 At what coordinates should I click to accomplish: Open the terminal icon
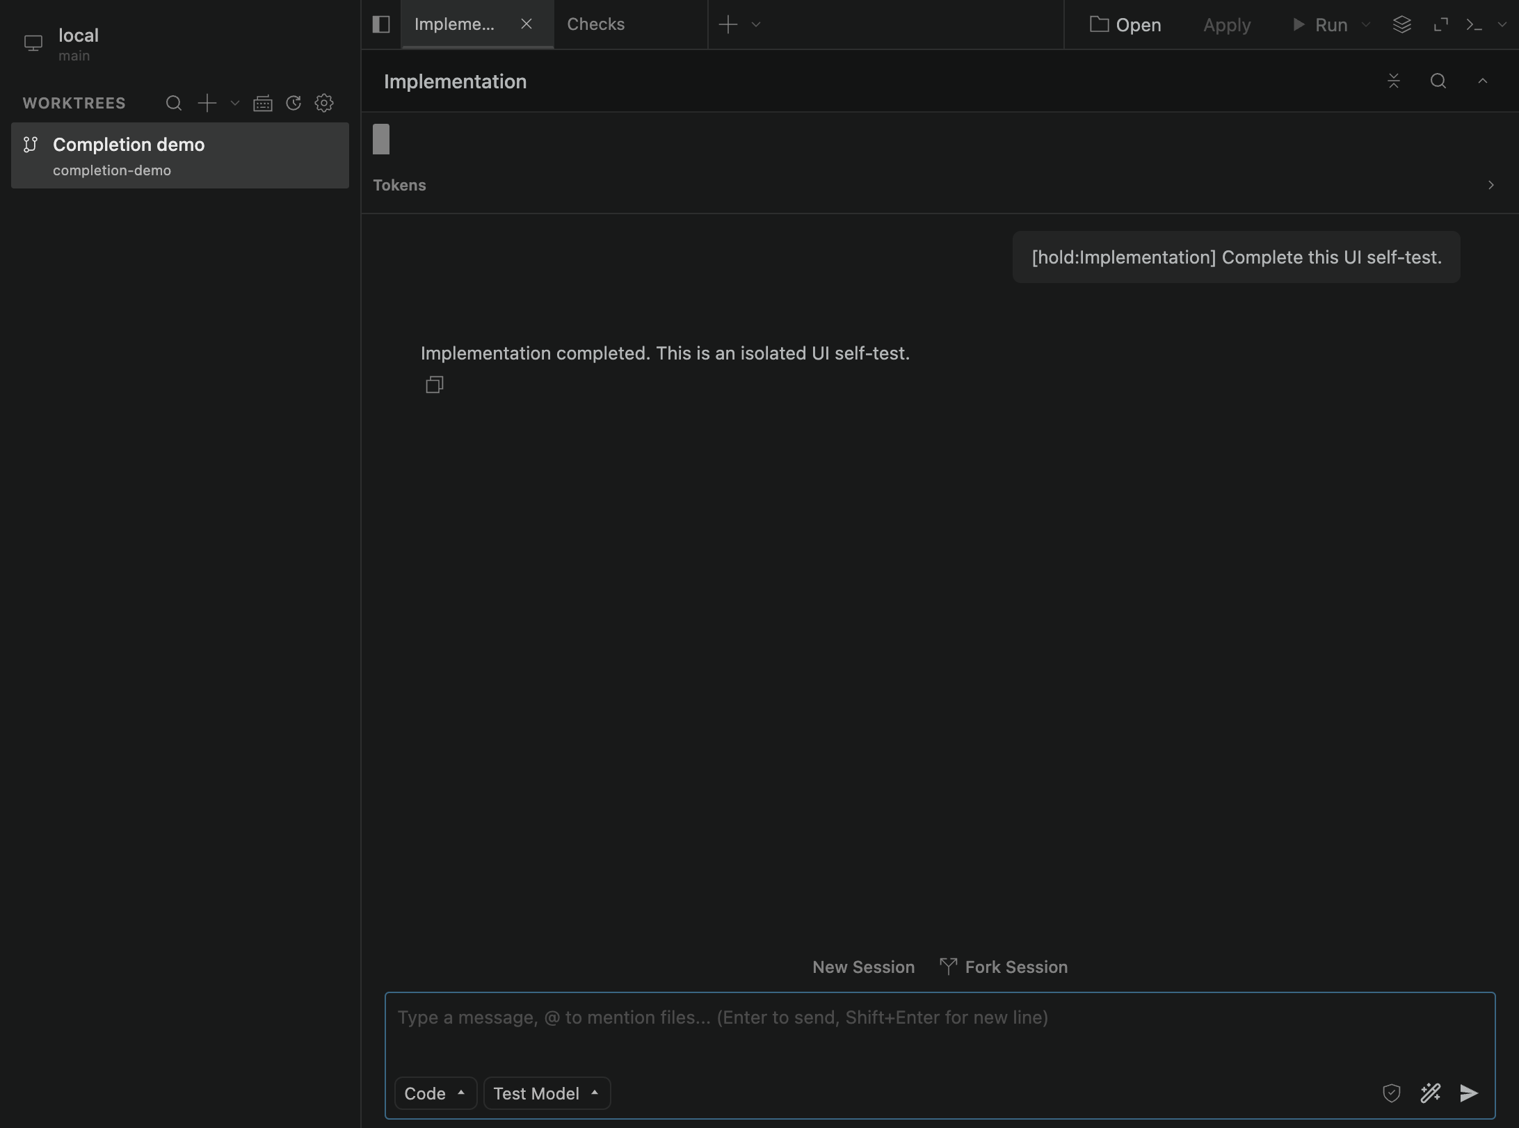[x=1474, y=24]
